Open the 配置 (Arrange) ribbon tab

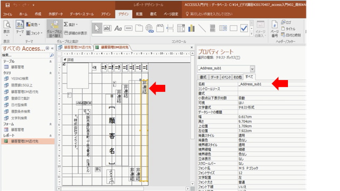(x=139, y=14)
